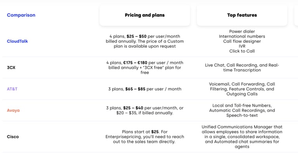This screenshot has height=153, width=298.
Task: Click 'Click to Call' feature text
Action: click(242, 51)
